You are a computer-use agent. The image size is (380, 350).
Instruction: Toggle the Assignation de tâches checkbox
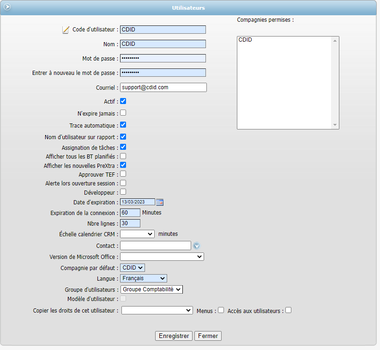123,147
